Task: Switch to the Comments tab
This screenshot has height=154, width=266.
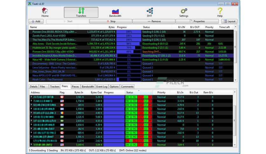Action: point(127,87)
